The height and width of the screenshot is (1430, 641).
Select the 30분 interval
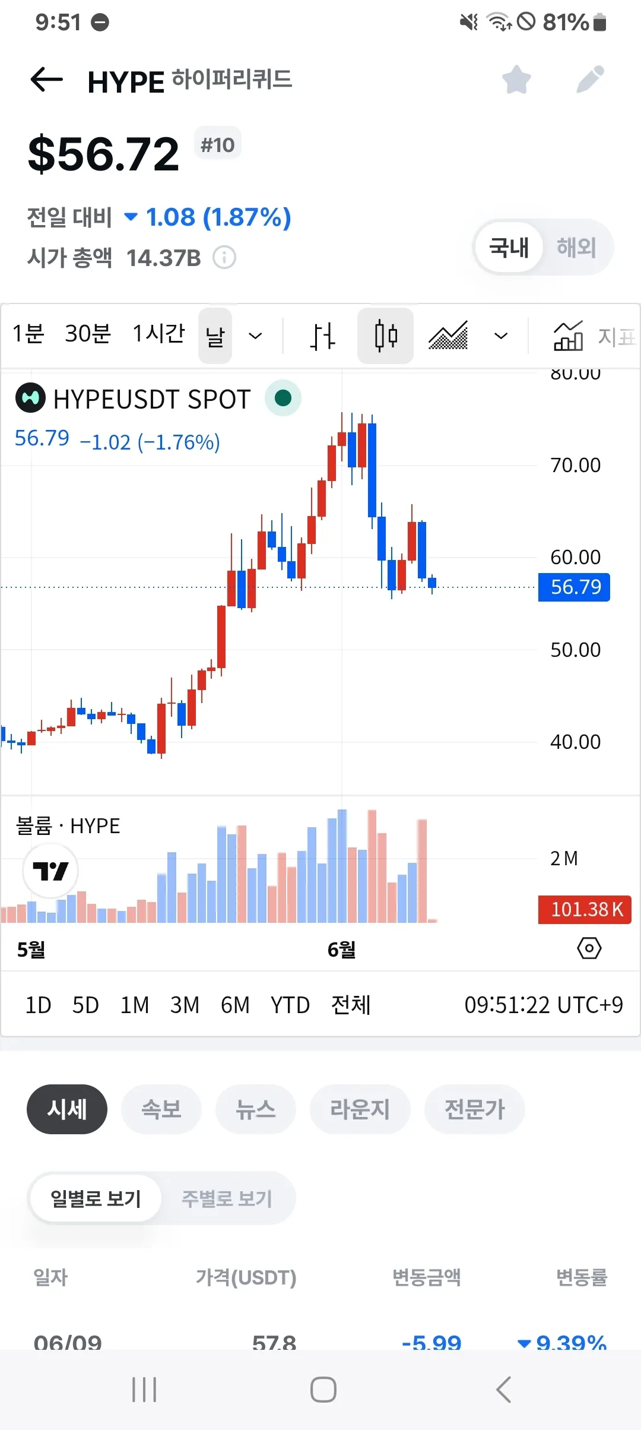[x=88, y=334]
